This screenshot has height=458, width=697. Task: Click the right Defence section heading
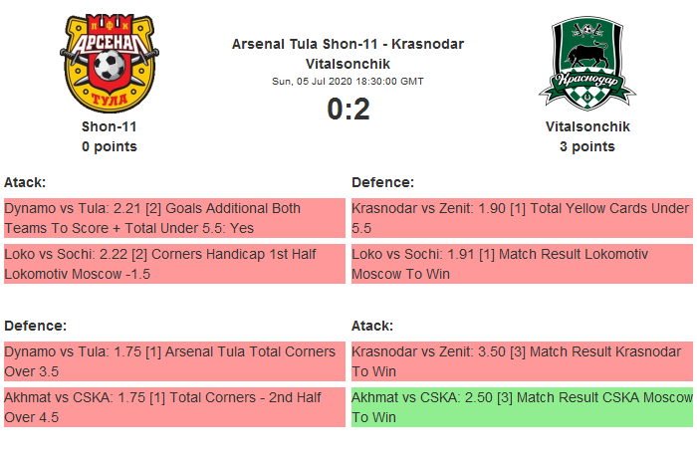(x=382, y=182)
